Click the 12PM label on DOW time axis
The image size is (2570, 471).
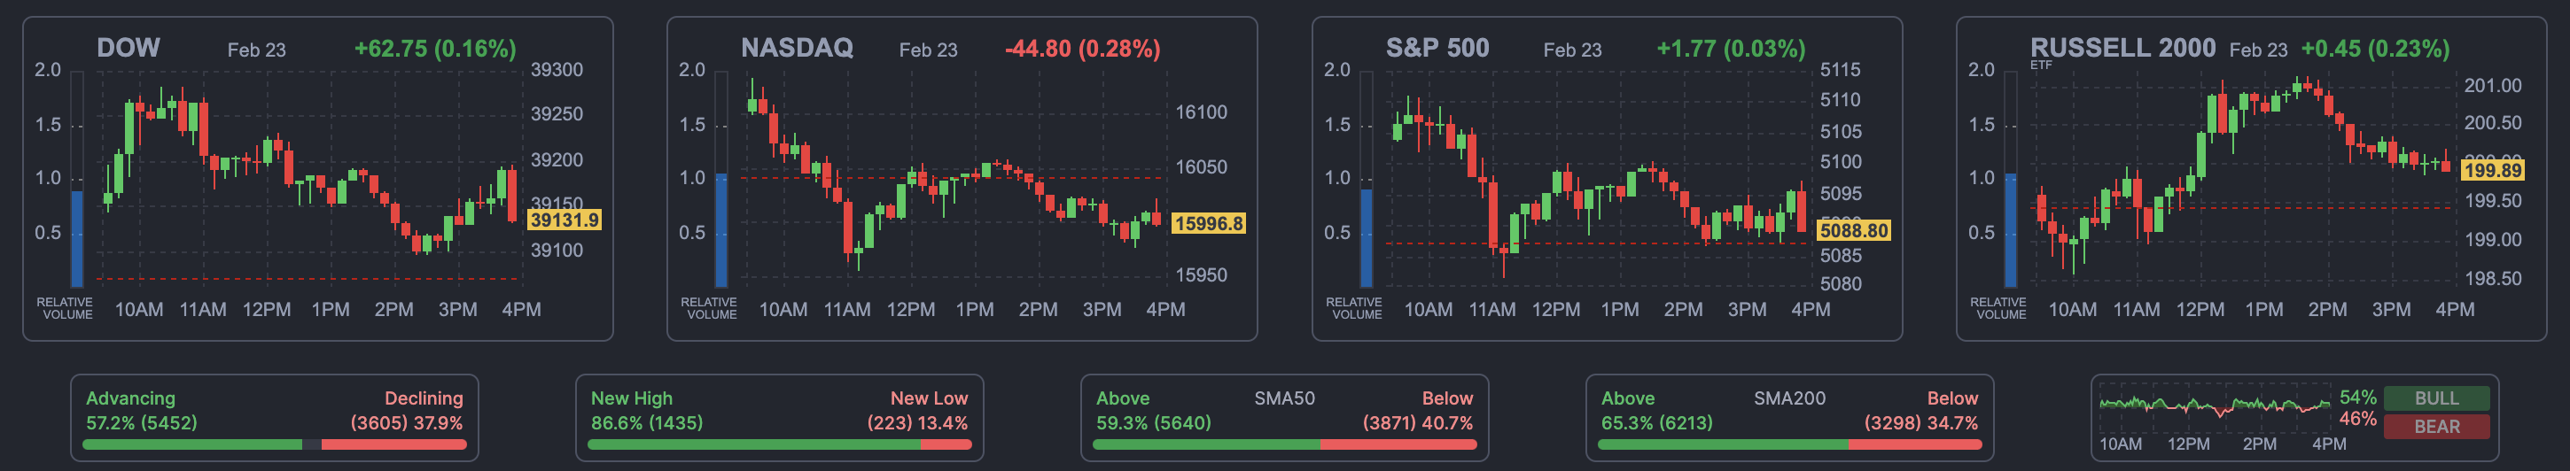267,310
